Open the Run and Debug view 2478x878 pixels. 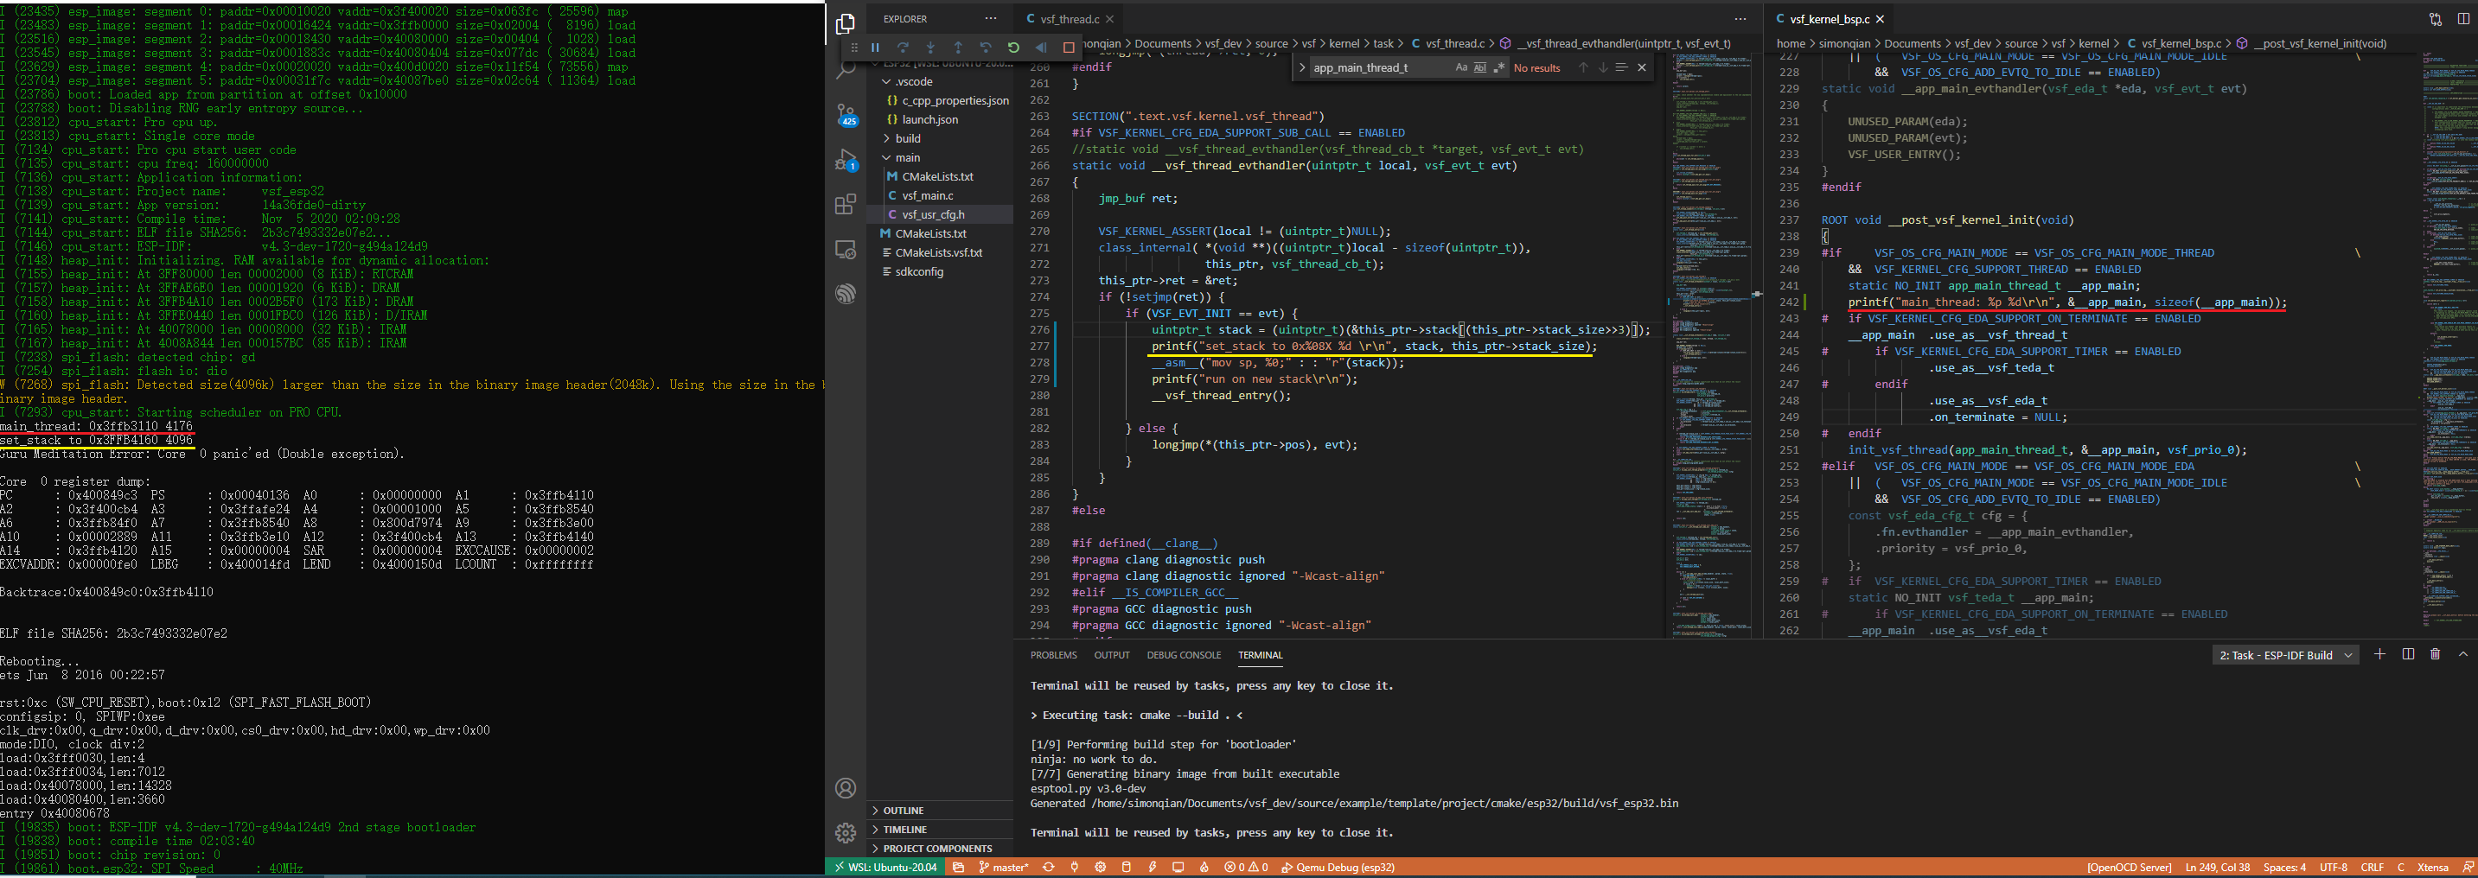(x=846, y=160)
